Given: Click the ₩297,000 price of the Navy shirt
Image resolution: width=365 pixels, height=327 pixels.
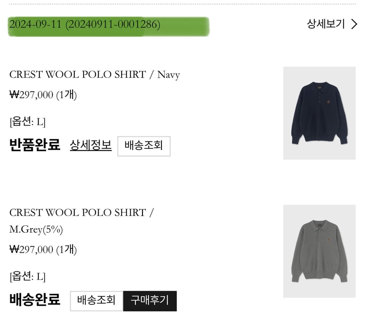Looking at the screenshot, I should (x=31, y=95).
